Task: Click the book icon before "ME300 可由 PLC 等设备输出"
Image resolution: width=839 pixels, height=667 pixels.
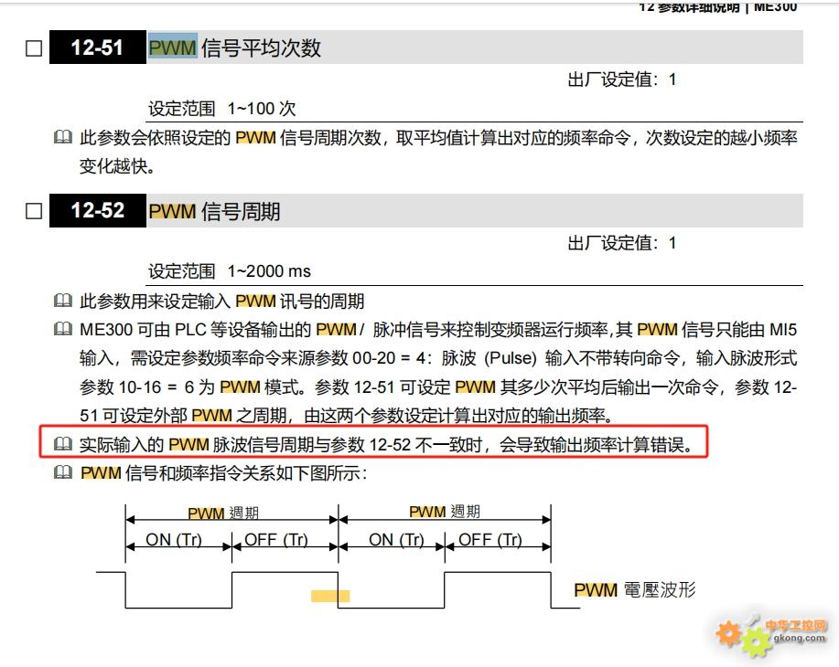Action: (63, 329)
